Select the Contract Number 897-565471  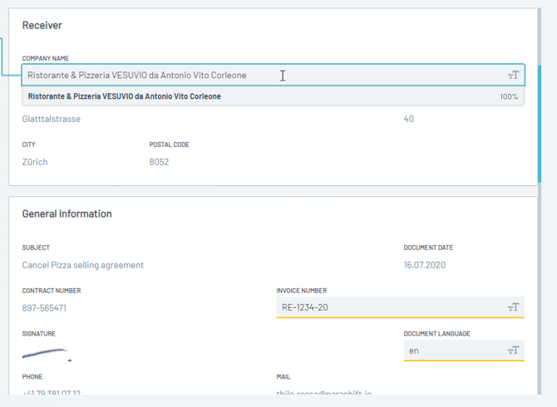pos(45,308)
